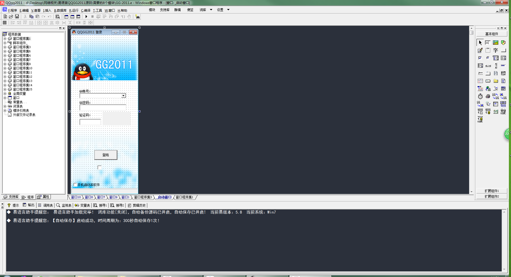Switch to the 窗口10 document tab

point(76,197)
